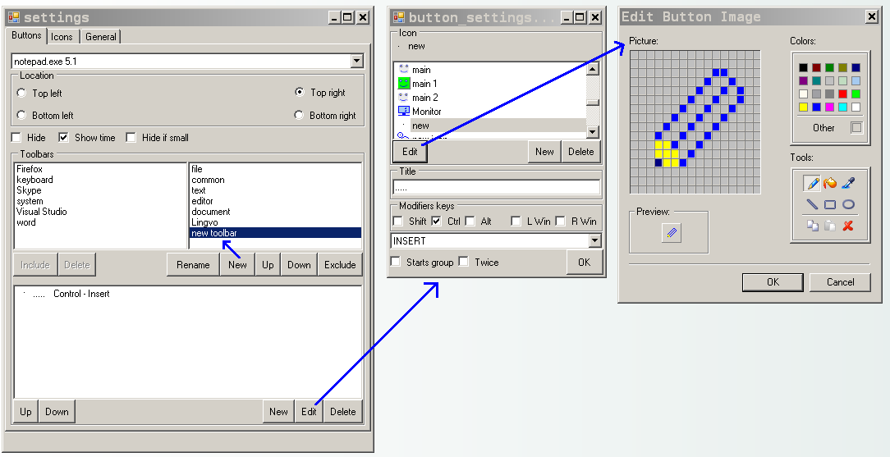Move the toolbar Up in the Toolbars list

point(268,265)
